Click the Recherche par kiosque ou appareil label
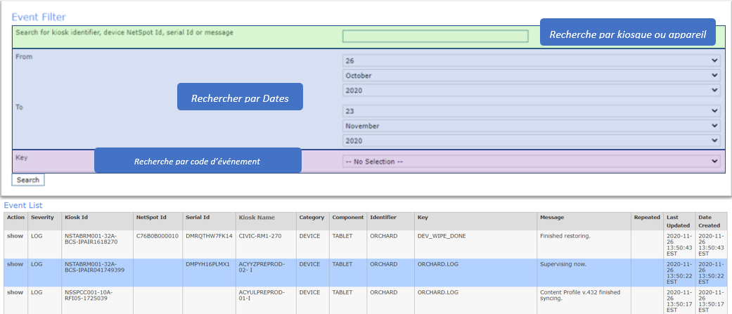This screenshot has height=314, width=732. 627,34
